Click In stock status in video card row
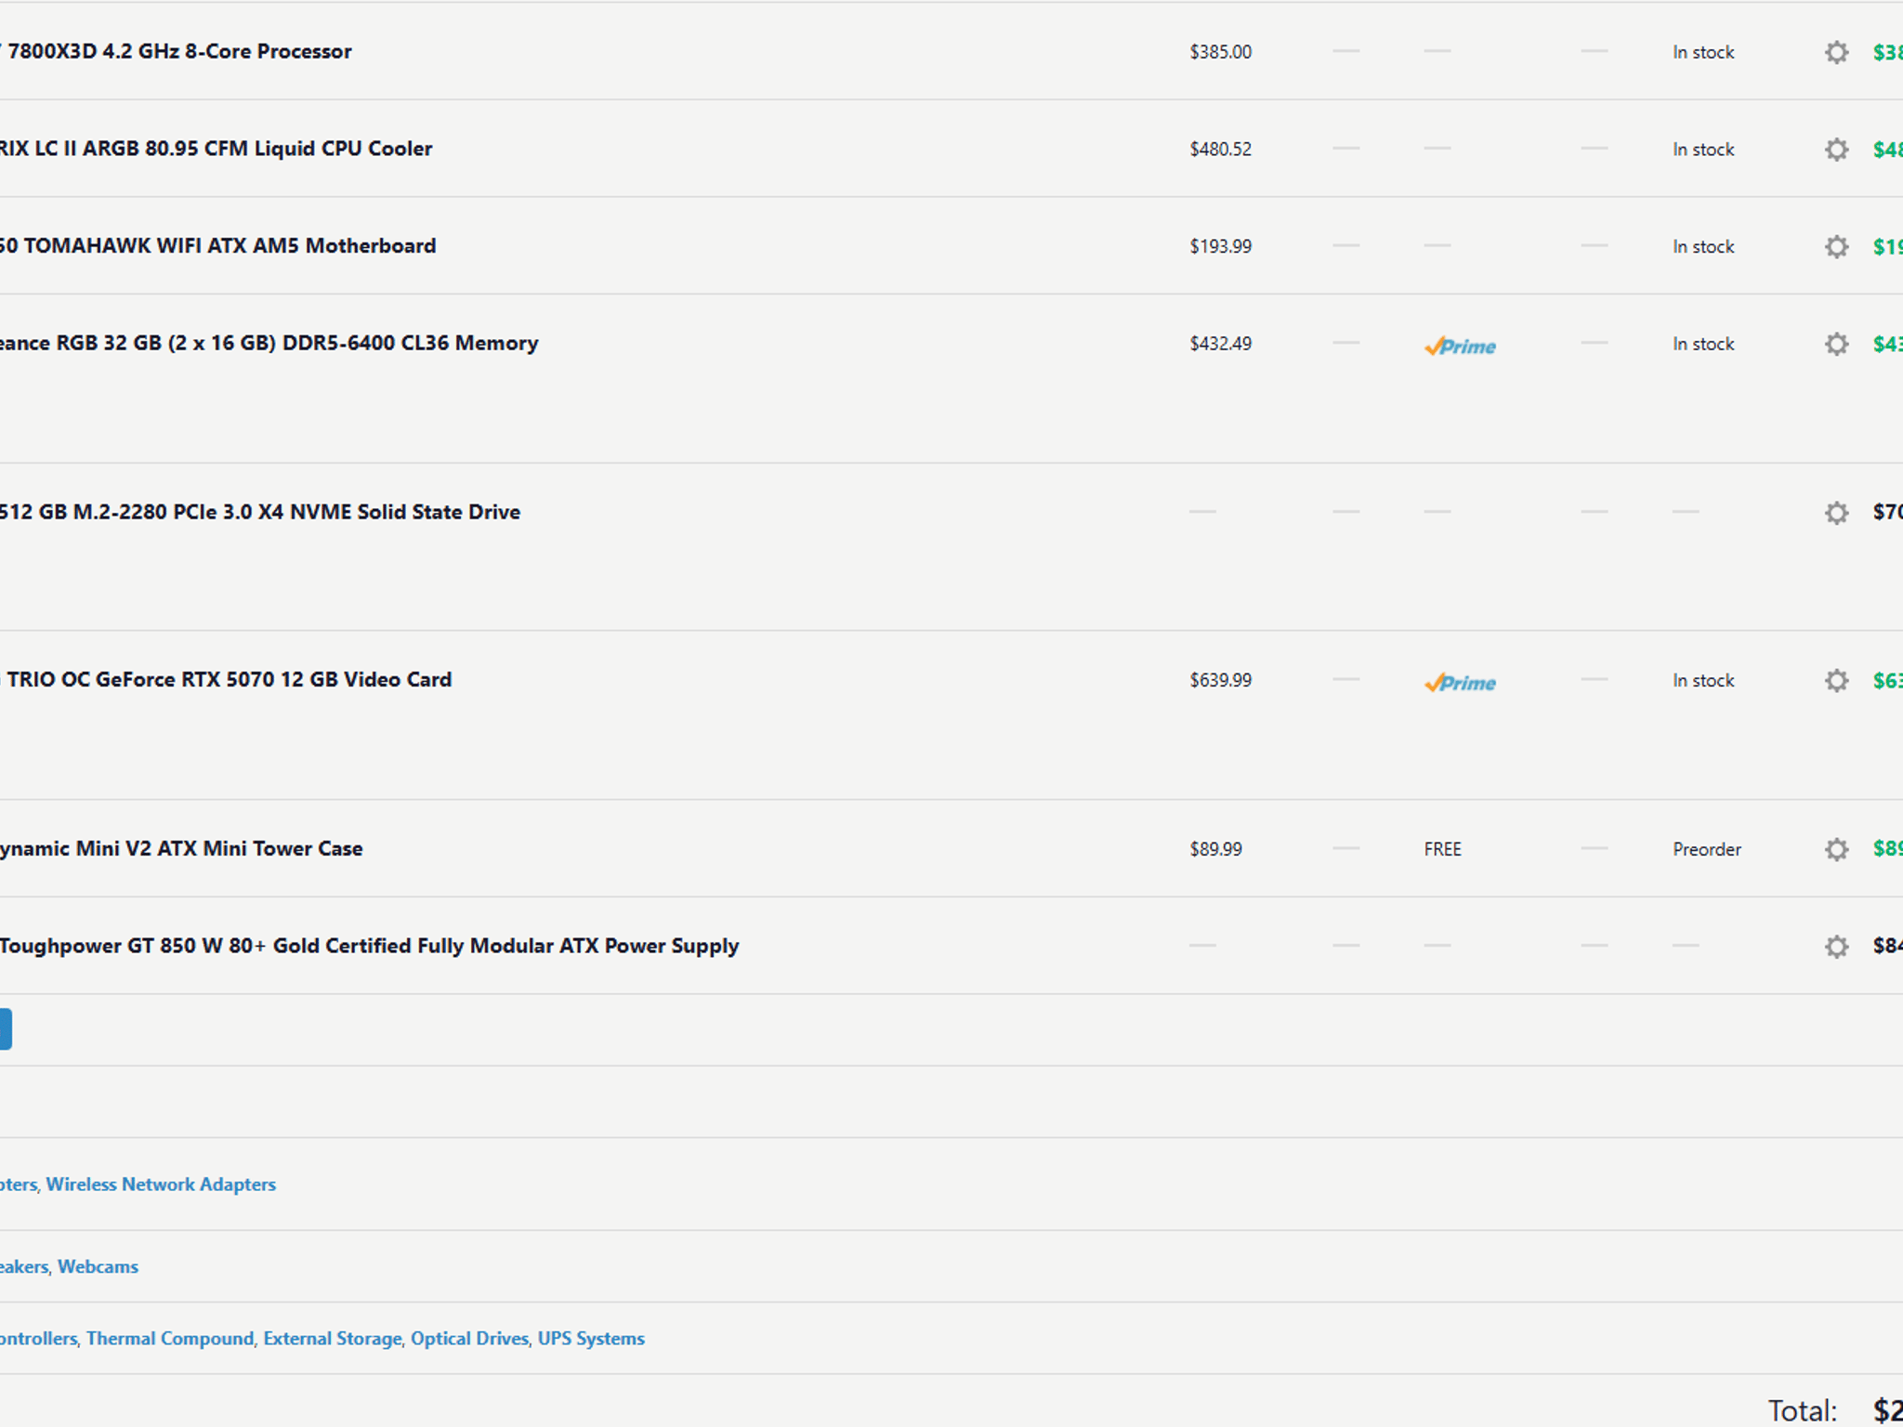Image resolution: width=1903 pixels, height=1427 pixels. pyautogui.click(x=1703, y=680)
